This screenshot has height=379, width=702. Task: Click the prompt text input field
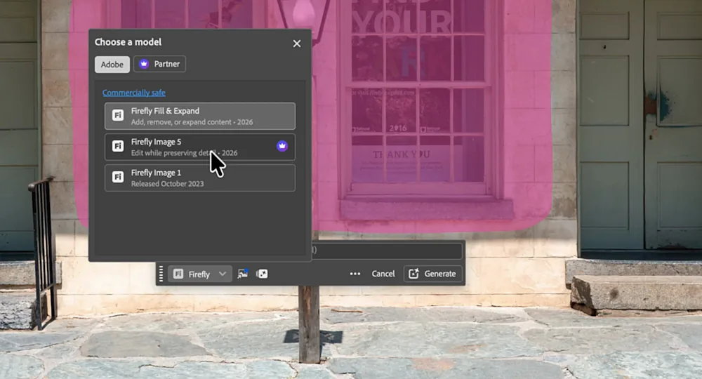point(387,250)
